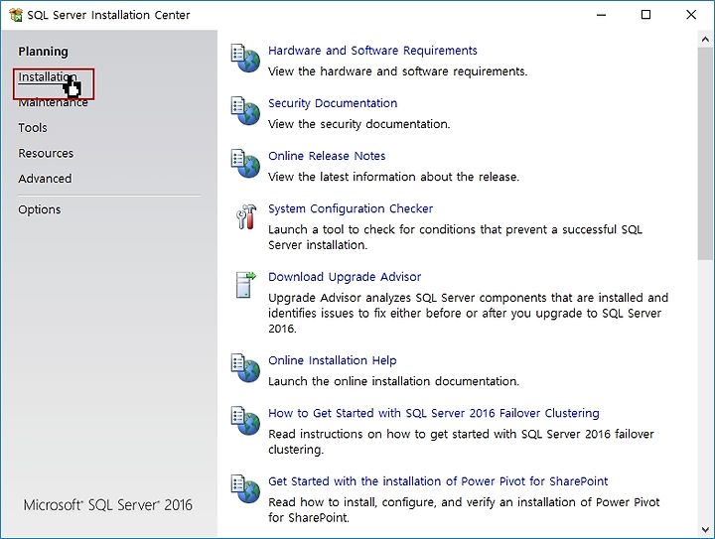
Task: Click the Online Release Notes globe icon
Action: 245,164
